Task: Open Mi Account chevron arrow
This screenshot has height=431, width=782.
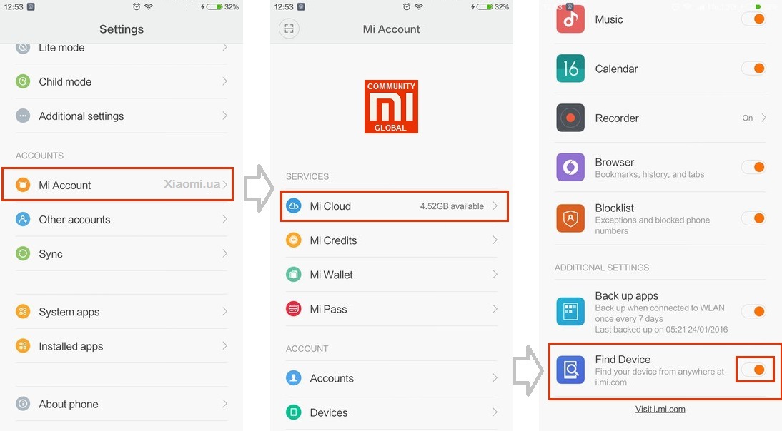Action: [x=225, y=185]
